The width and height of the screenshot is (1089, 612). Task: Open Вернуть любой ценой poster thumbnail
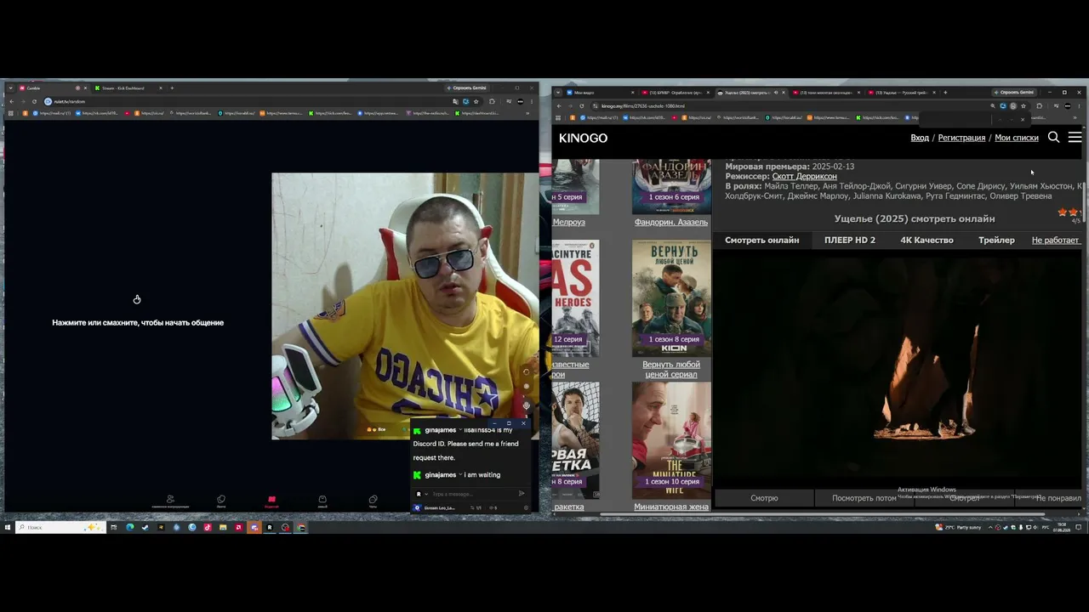(x=671, y=297)
